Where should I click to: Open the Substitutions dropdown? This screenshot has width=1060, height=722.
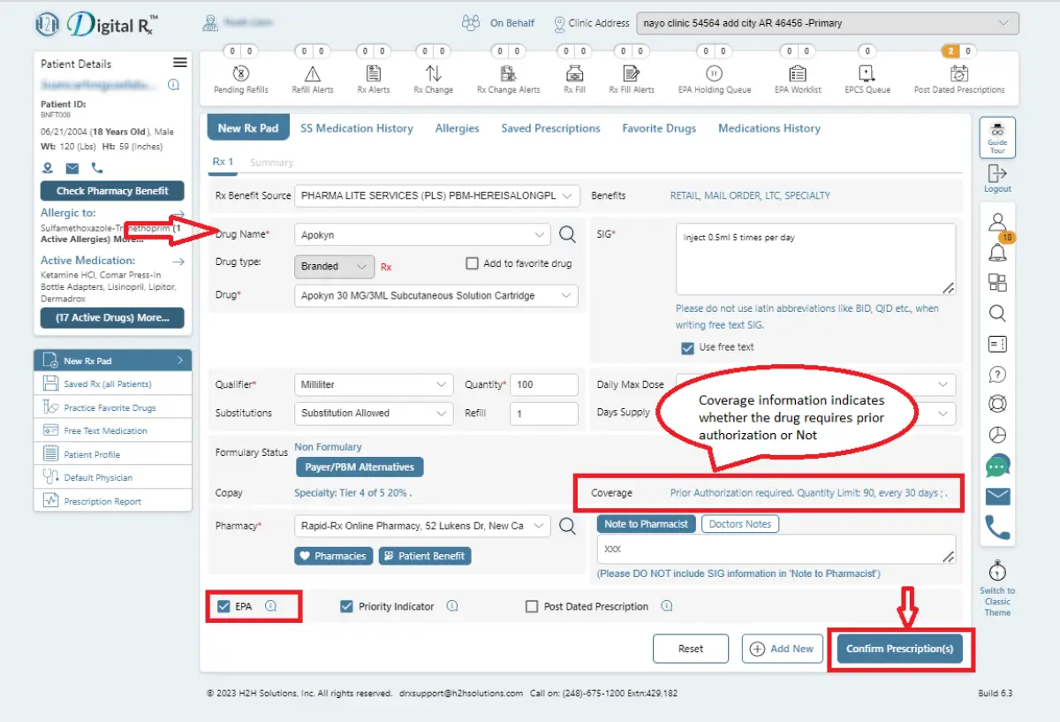click(374, 414)
